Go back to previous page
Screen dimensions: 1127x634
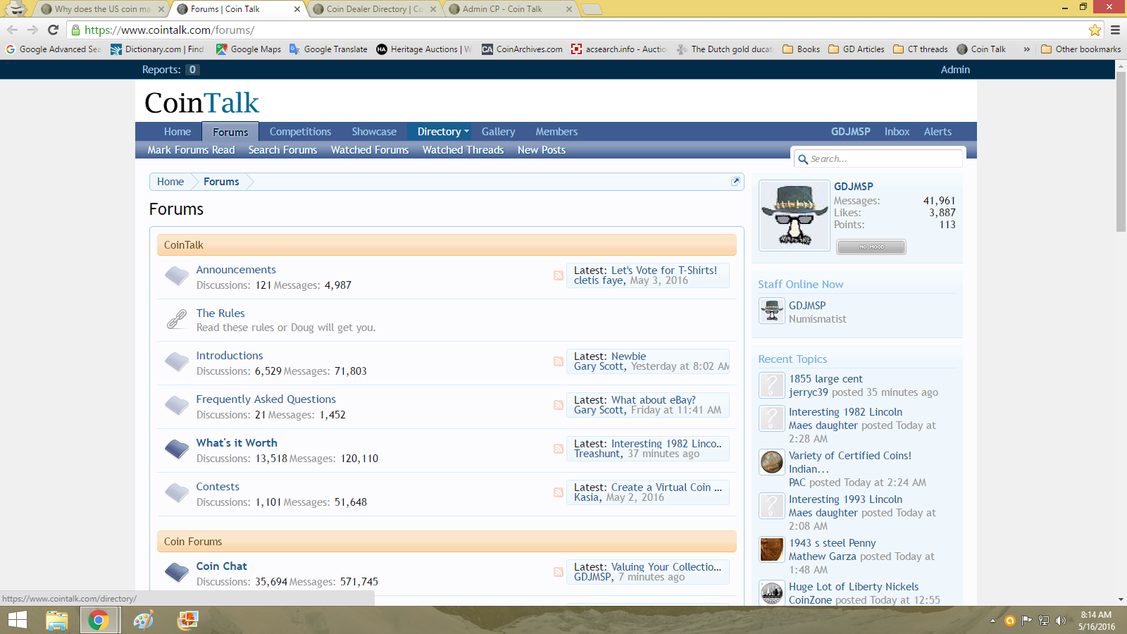click(12, 30)
